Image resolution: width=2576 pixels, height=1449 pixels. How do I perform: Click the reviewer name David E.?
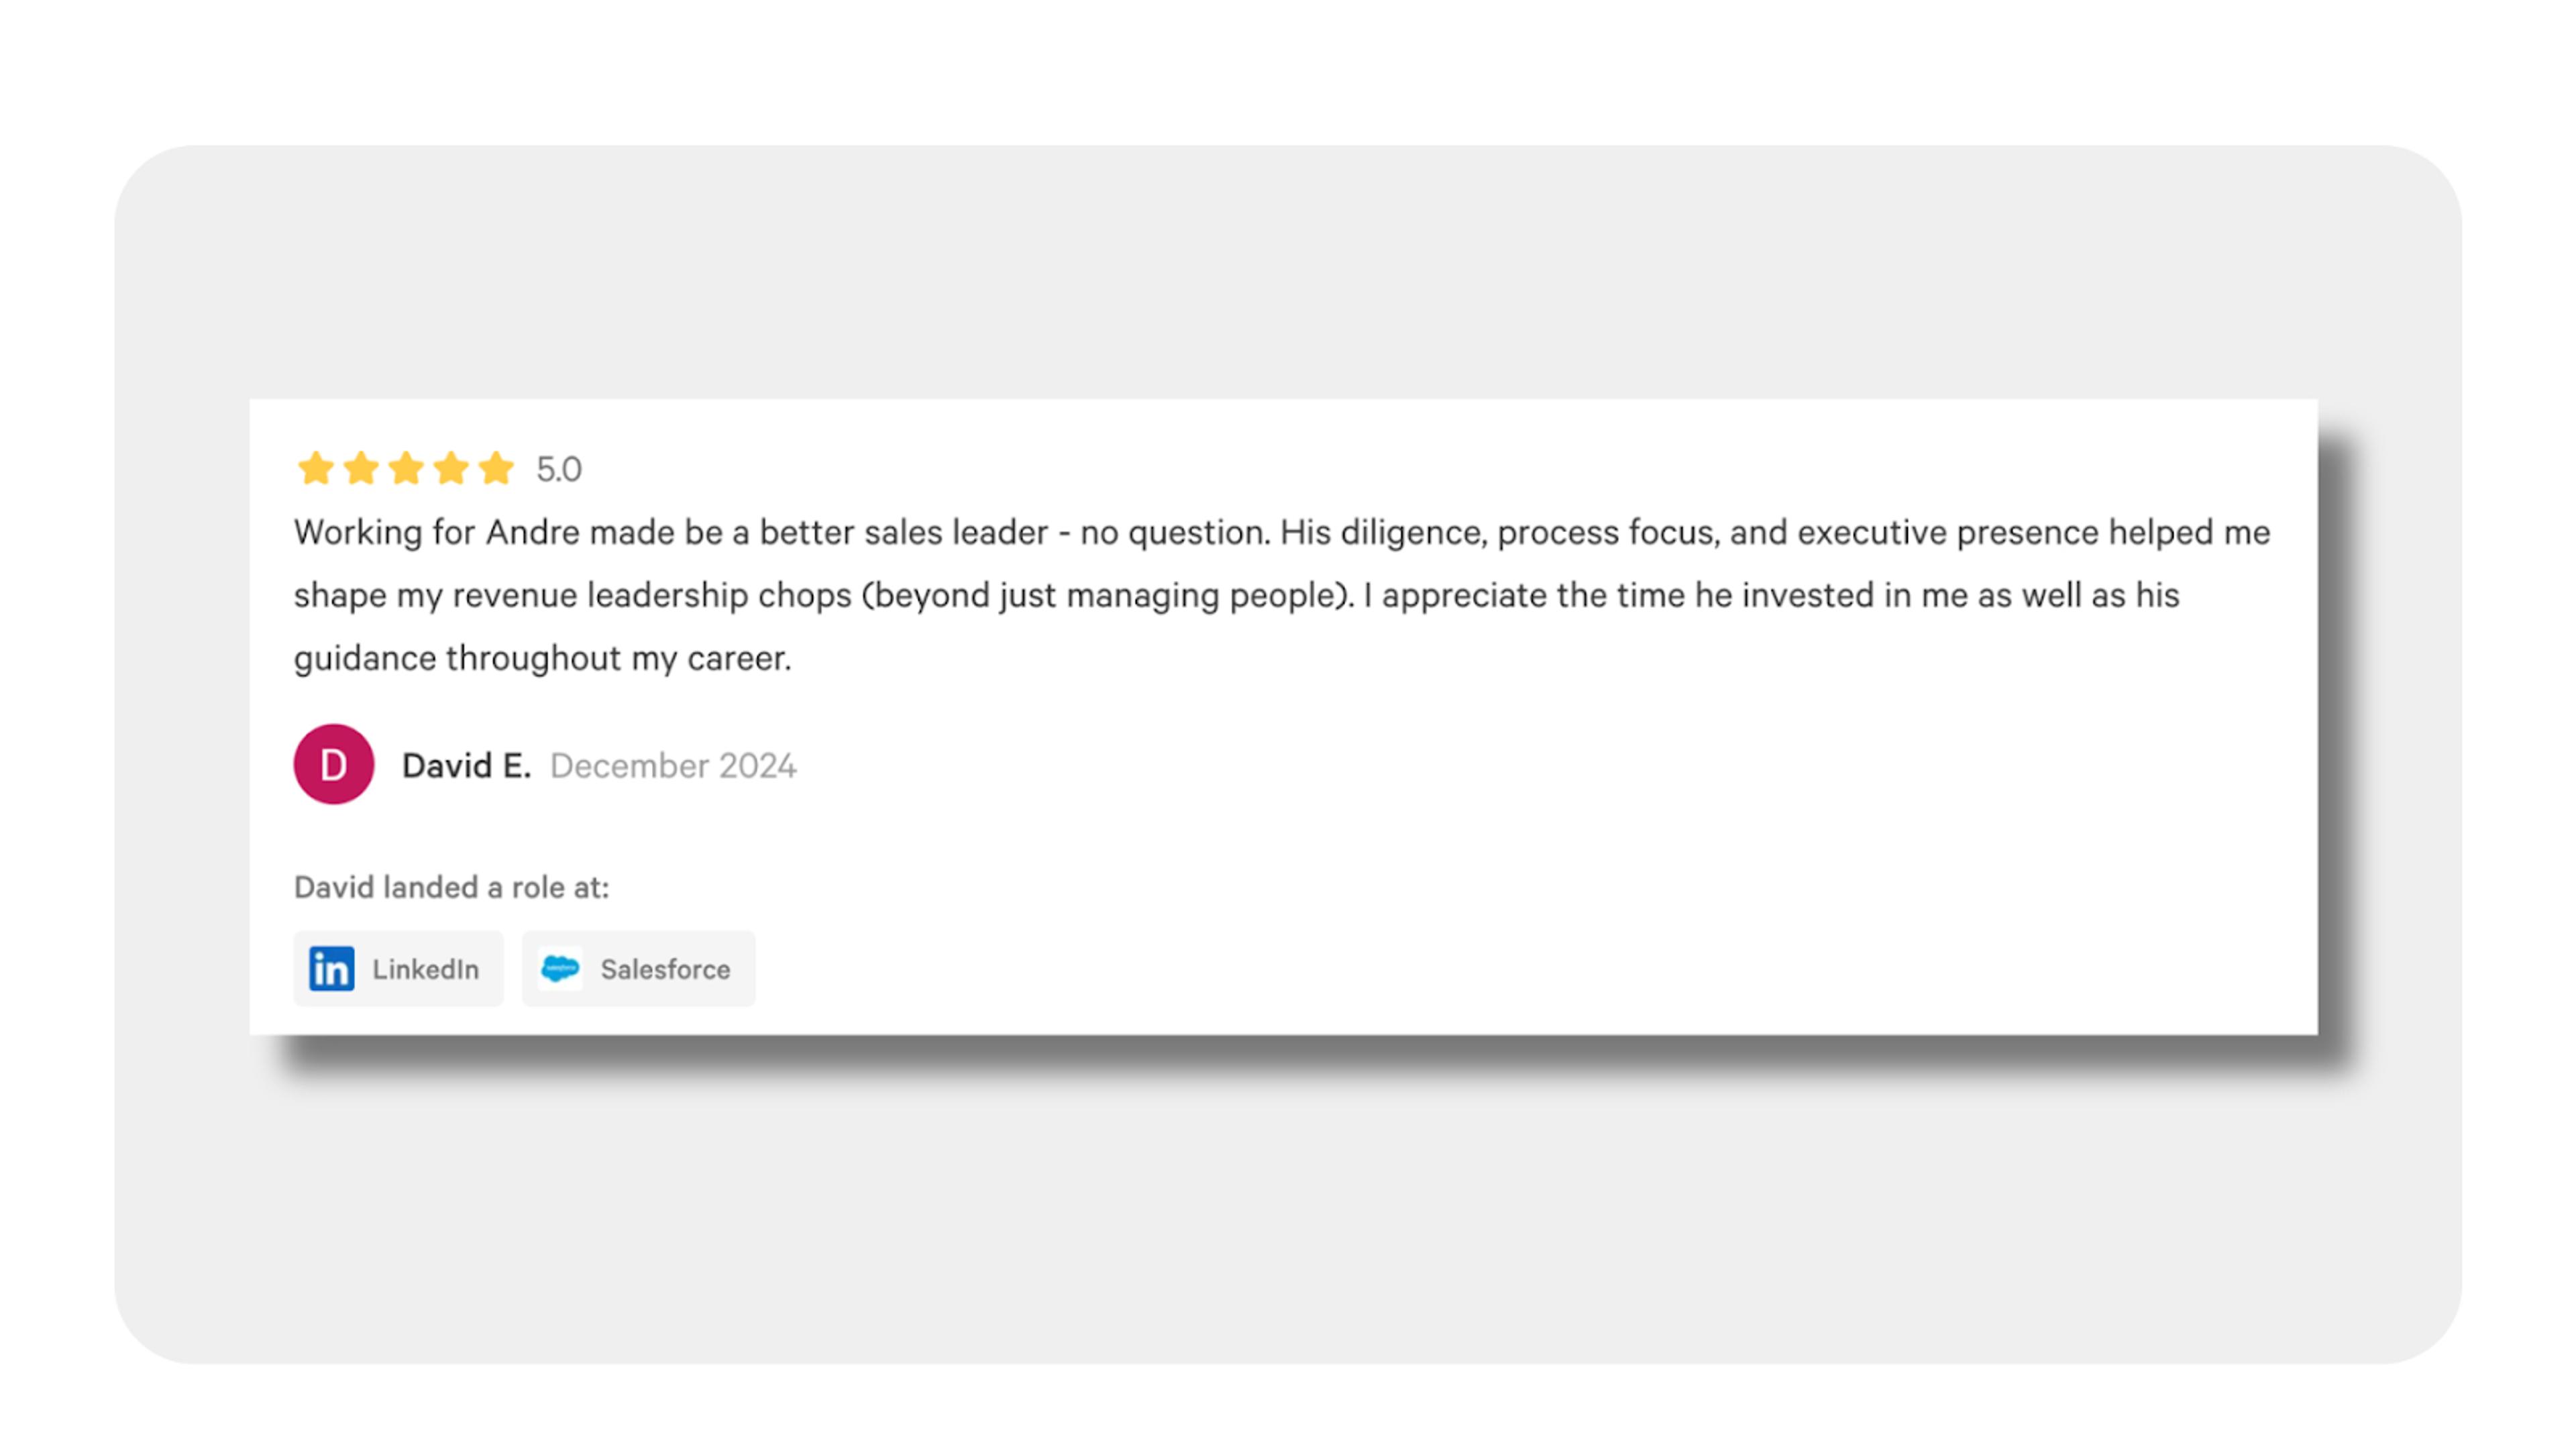pos(466,766)
